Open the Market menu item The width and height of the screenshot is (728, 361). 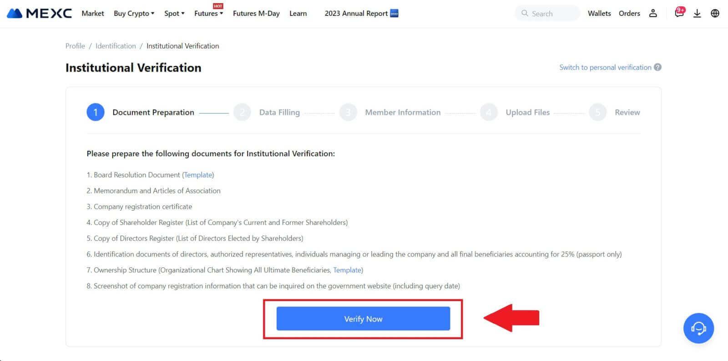pyautogui.click(x=92, y=14)
